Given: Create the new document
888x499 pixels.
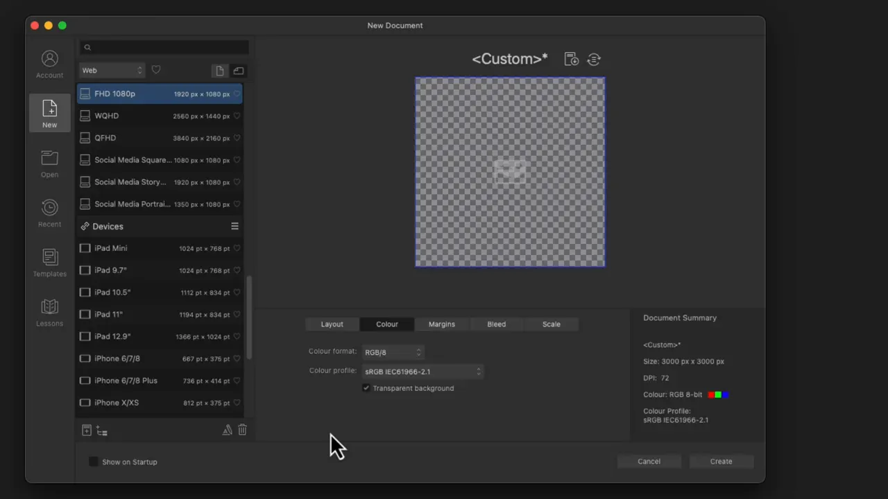Looking at the screenshot, I should pos(721,461).
